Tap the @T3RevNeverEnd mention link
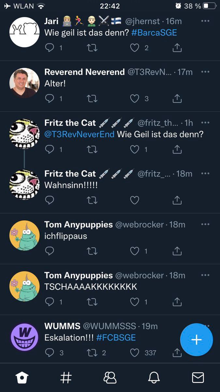220x392 pixels. tap(79, 134)
